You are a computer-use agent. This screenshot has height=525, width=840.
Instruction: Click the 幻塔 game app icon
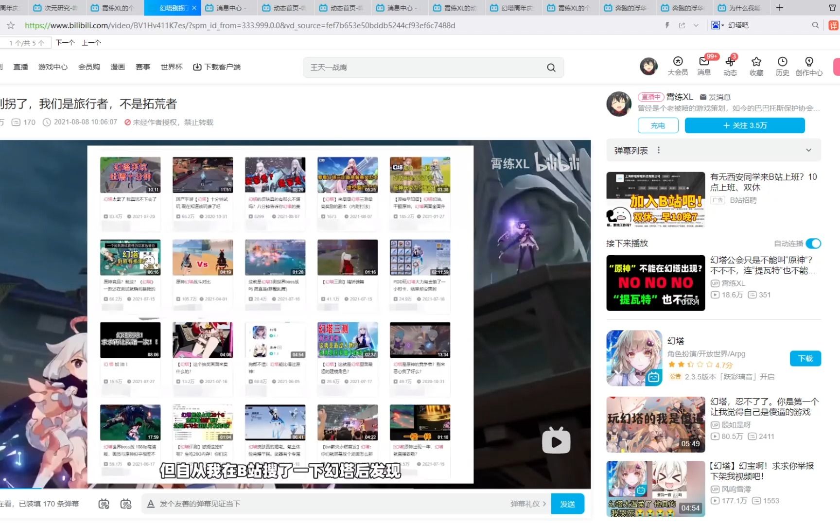pyautogui.click(x=634, y=358)
